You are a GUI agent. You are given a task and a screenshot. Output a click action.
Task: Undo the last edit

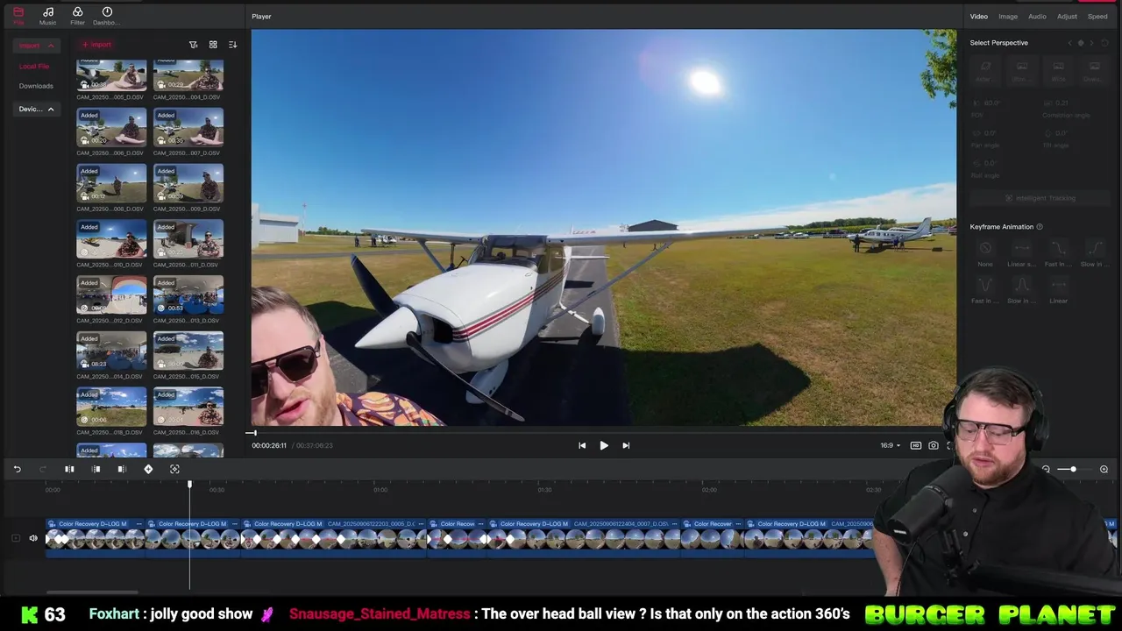point(17,469)
